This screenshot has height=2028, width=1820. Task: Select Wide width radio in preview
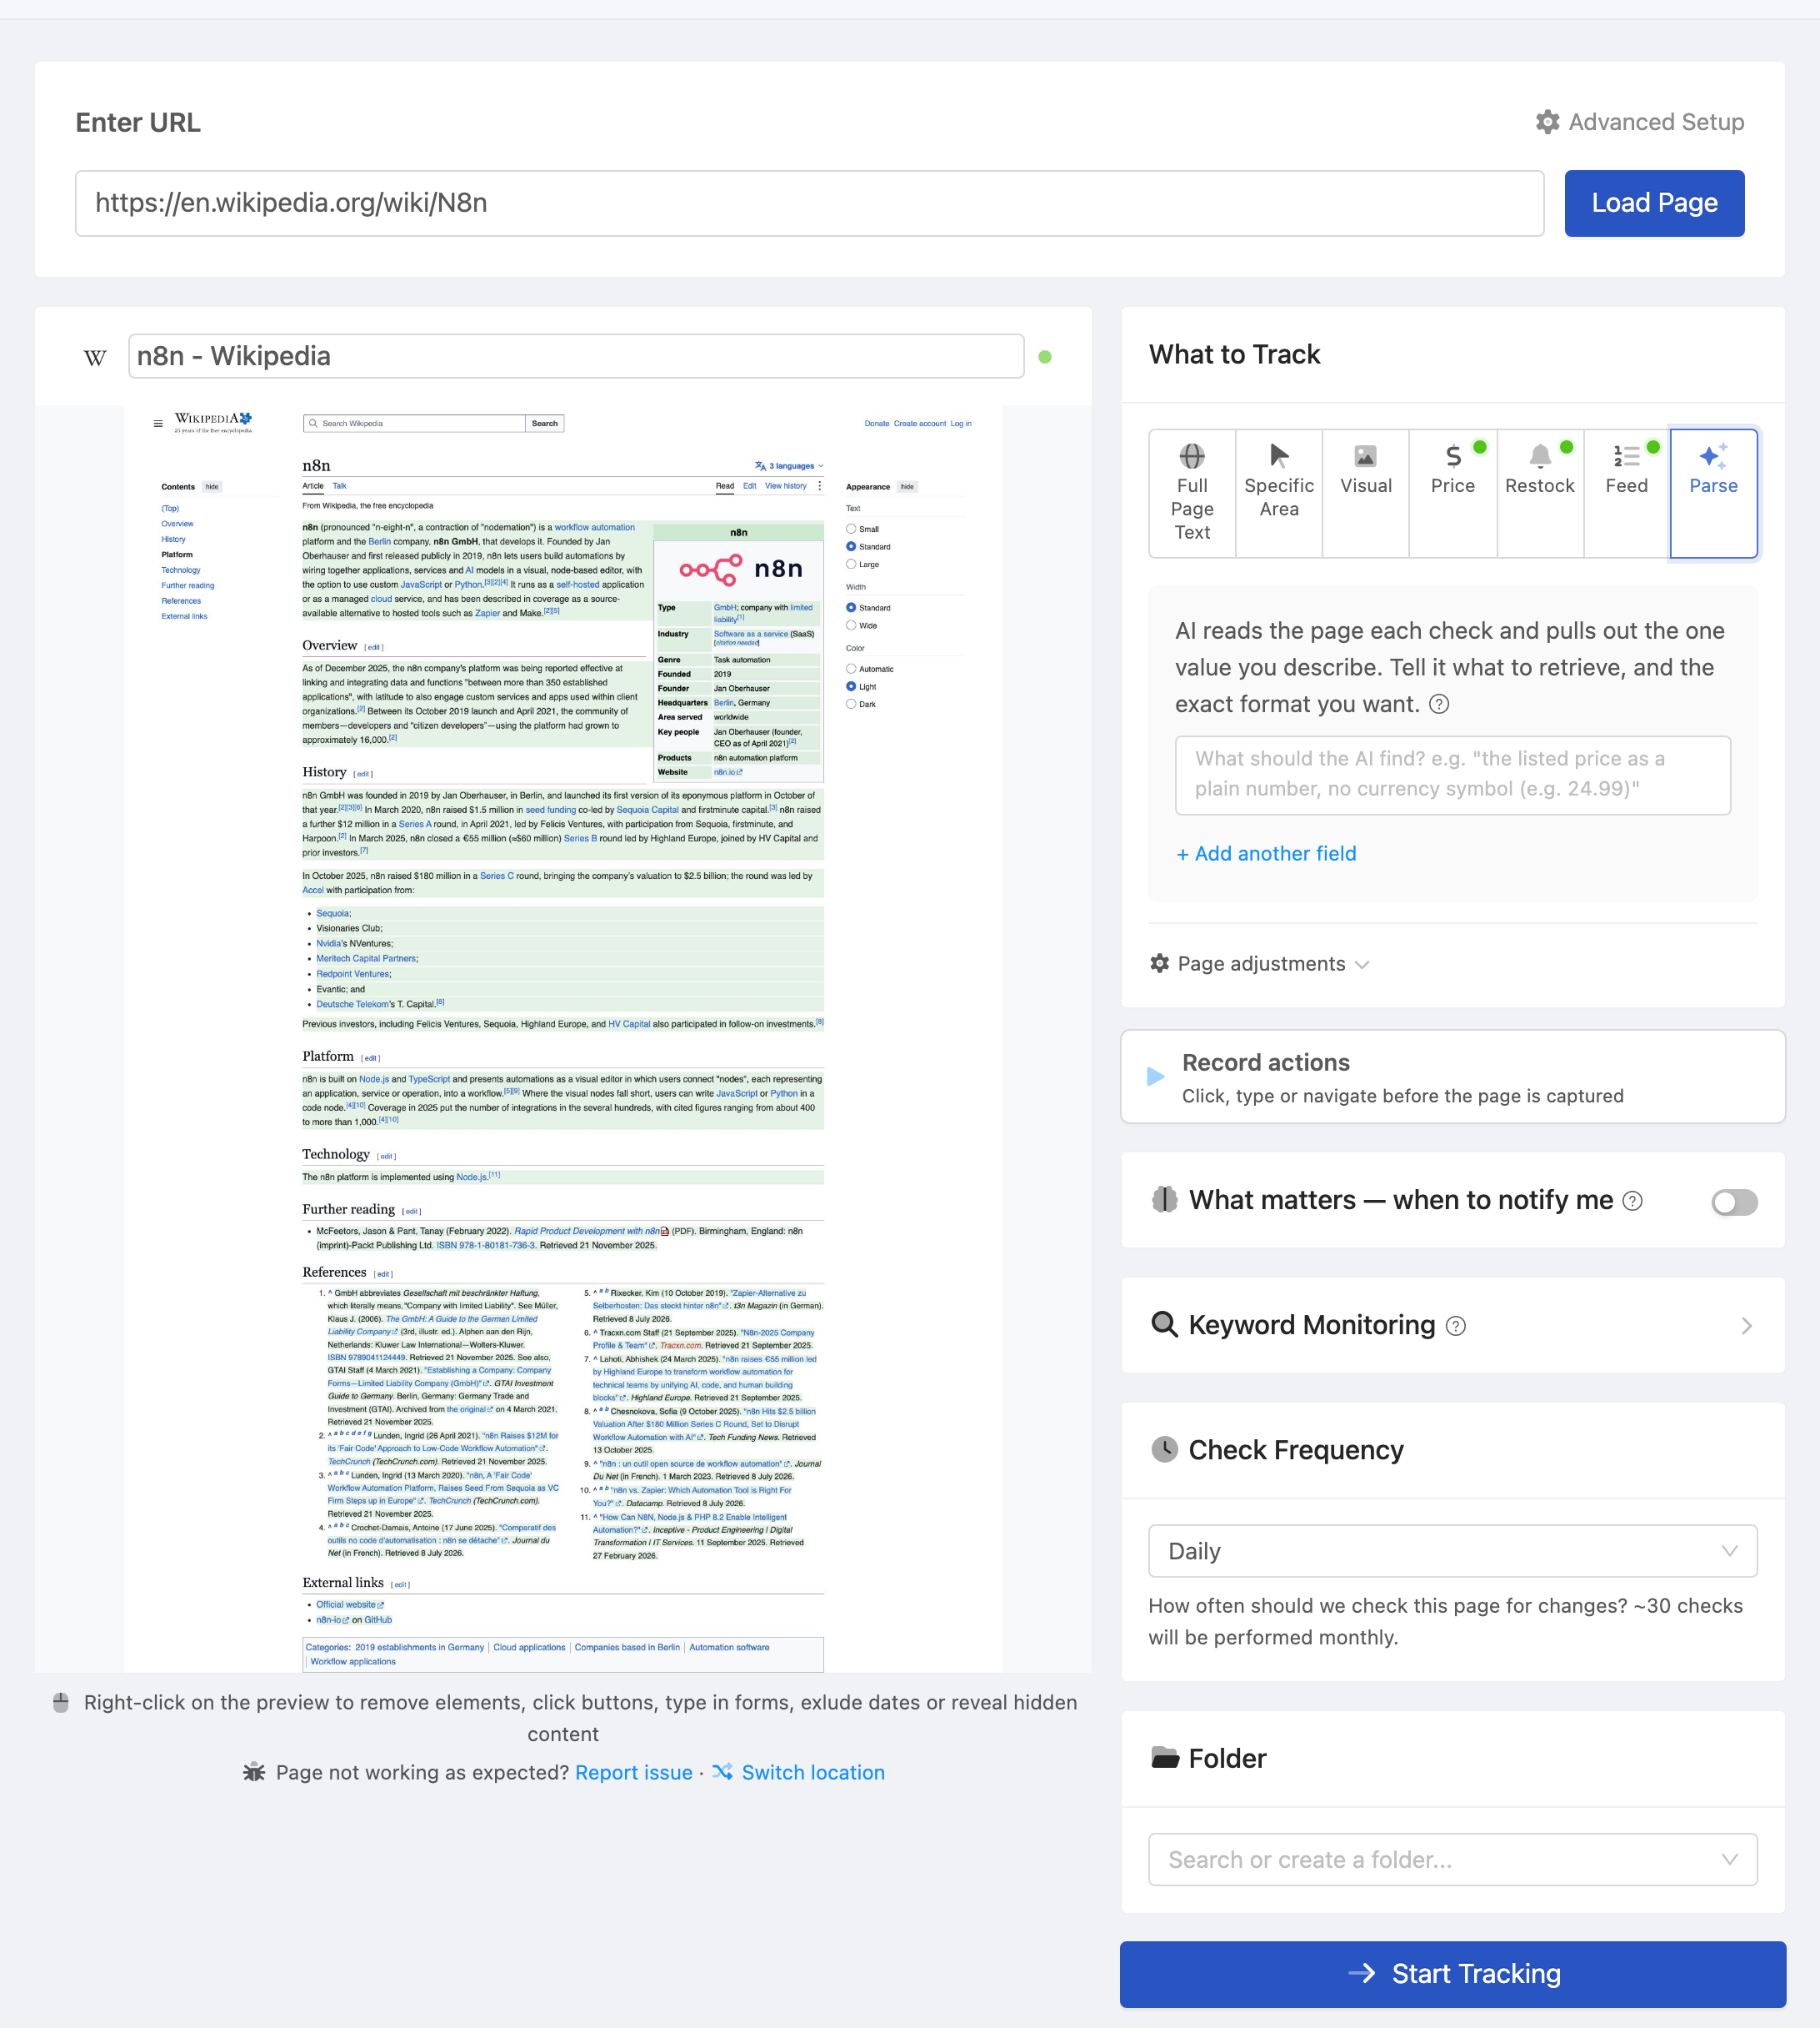tap(851, 625)
